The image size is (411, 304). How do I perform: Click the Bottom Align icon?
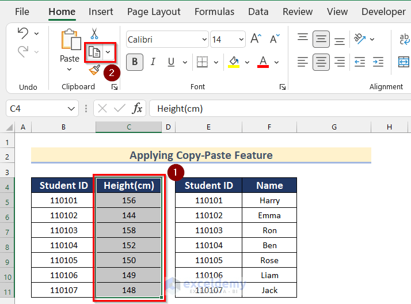(340, 41)
